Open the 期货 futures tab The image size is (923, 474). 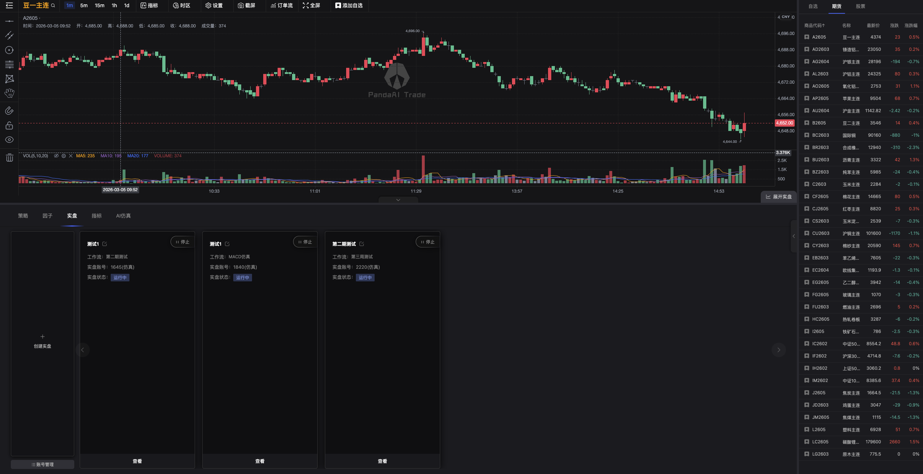pos(837,6)
